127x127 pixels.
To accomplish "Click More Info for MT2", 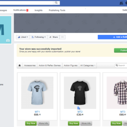I will [x=86, y=123].
